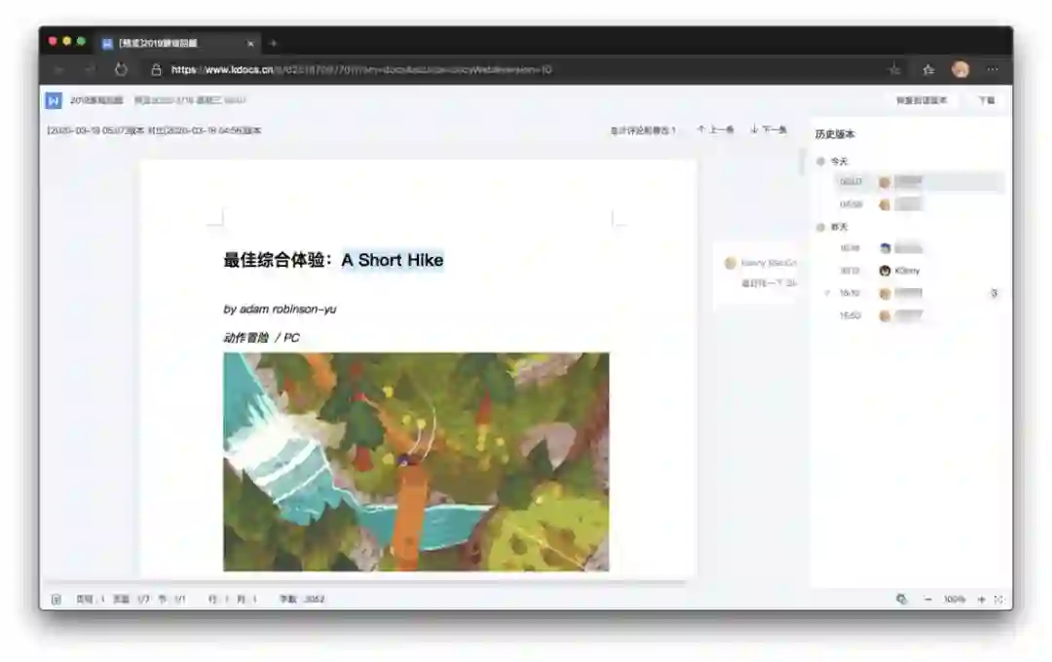Viewport: 1052px width, 662px height.
Task: Select today's highlighted 05:07 version
Action: [x=920, y=182]
